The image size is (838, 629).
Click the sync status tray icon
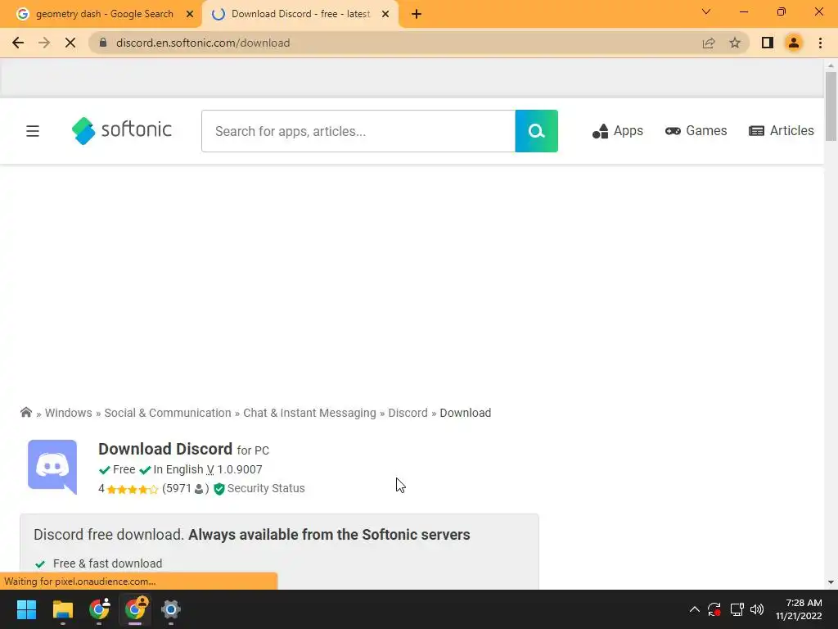tap(714, 609)
